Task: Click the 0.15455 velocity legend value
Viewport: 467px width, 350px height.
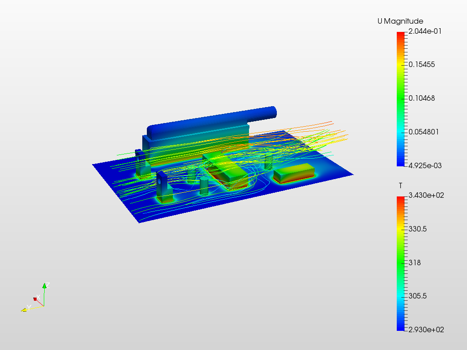Action: 422,65
